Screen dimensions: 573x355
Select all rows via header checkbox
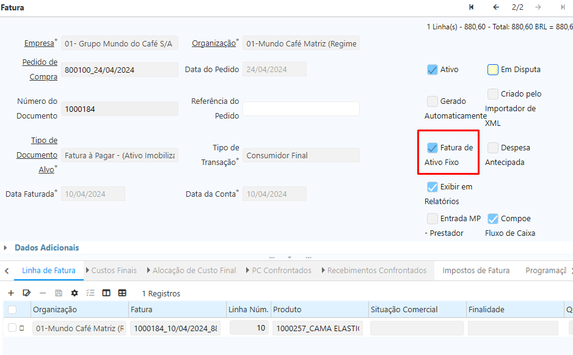tap(12, 310)
